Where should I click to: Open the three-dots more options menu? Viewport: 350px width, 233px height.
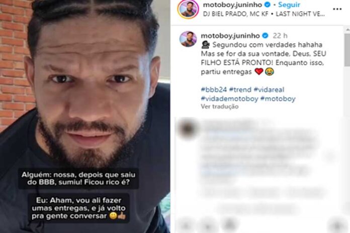[x=337, y=9]
